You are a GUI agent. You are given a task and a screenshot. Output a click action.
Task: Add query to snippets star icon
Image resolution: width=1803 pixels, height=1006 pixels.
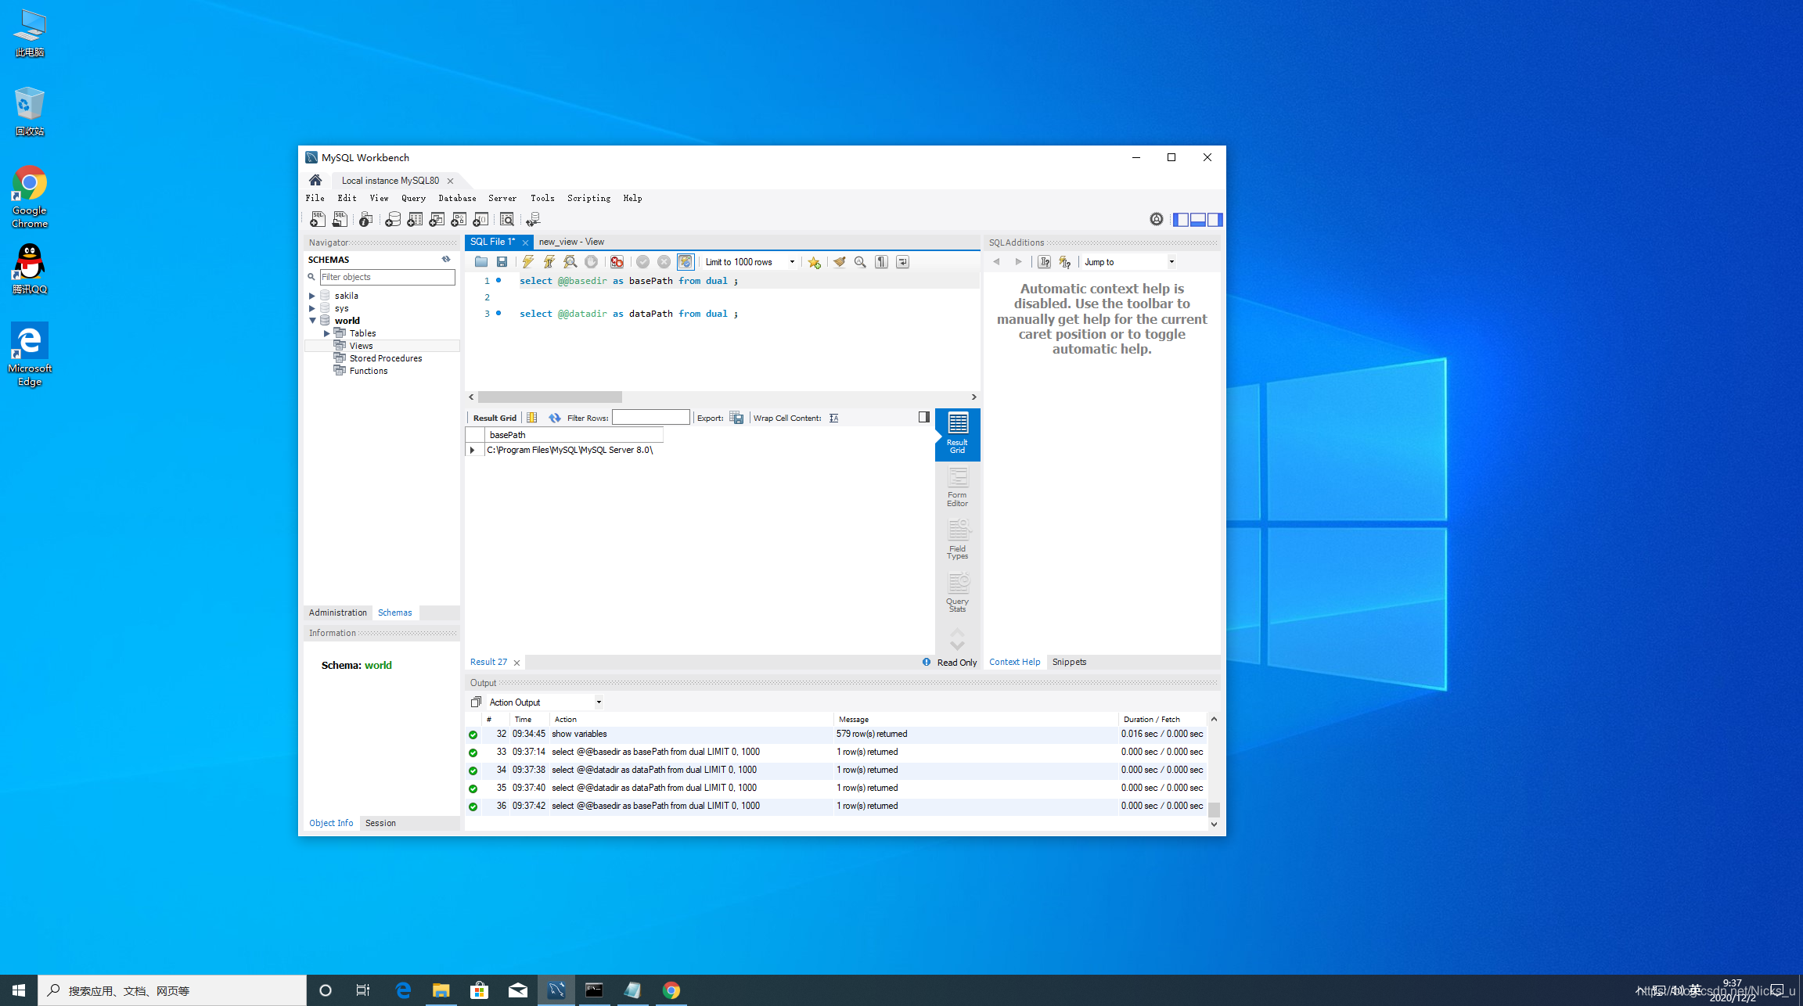(x=815, y=262)
